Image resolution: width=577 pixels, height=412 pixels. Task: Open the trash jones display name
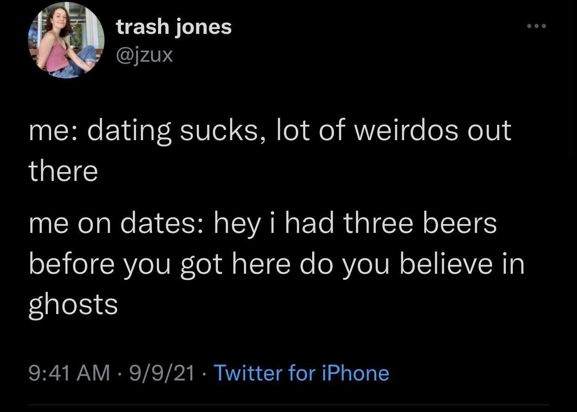pos(174,26)
